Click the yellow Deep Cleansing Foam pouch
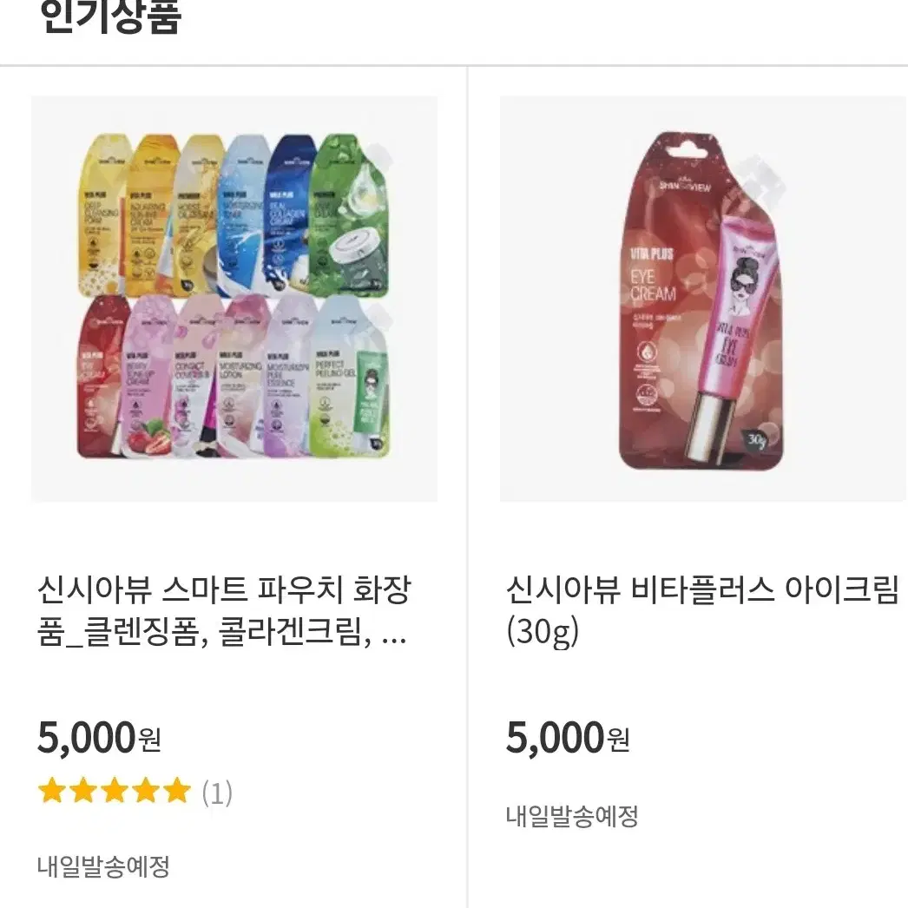Screen dimensions: 908x908 pos(103,214)
